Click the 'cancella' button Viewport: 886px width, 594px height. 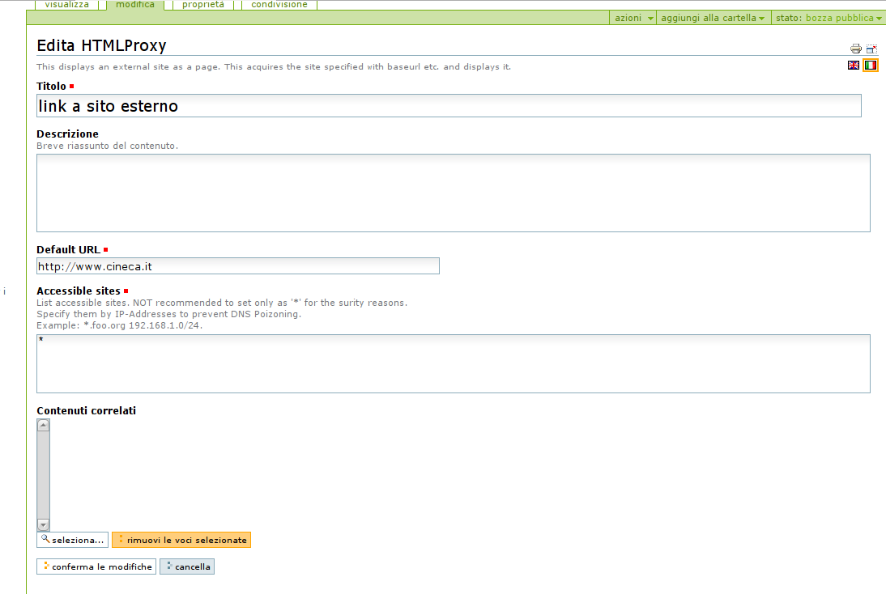click(187, 566)
